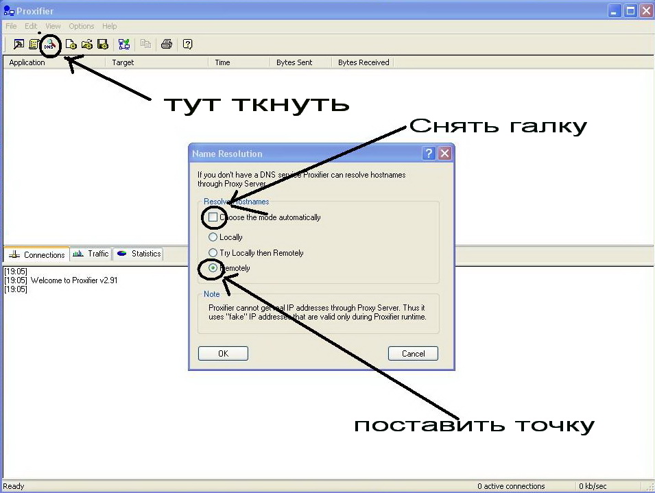Click the Application column header

point(54,62)
